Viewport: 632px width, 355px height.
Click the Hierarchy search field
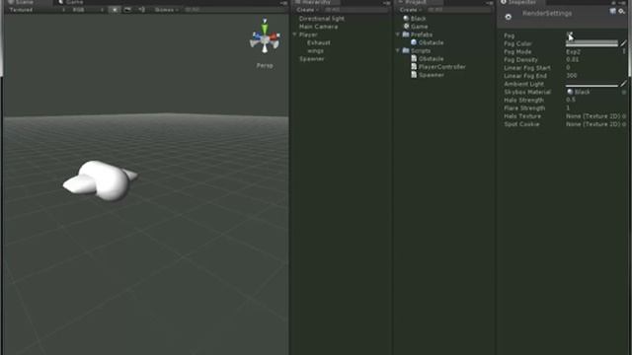tap(355, 10)
